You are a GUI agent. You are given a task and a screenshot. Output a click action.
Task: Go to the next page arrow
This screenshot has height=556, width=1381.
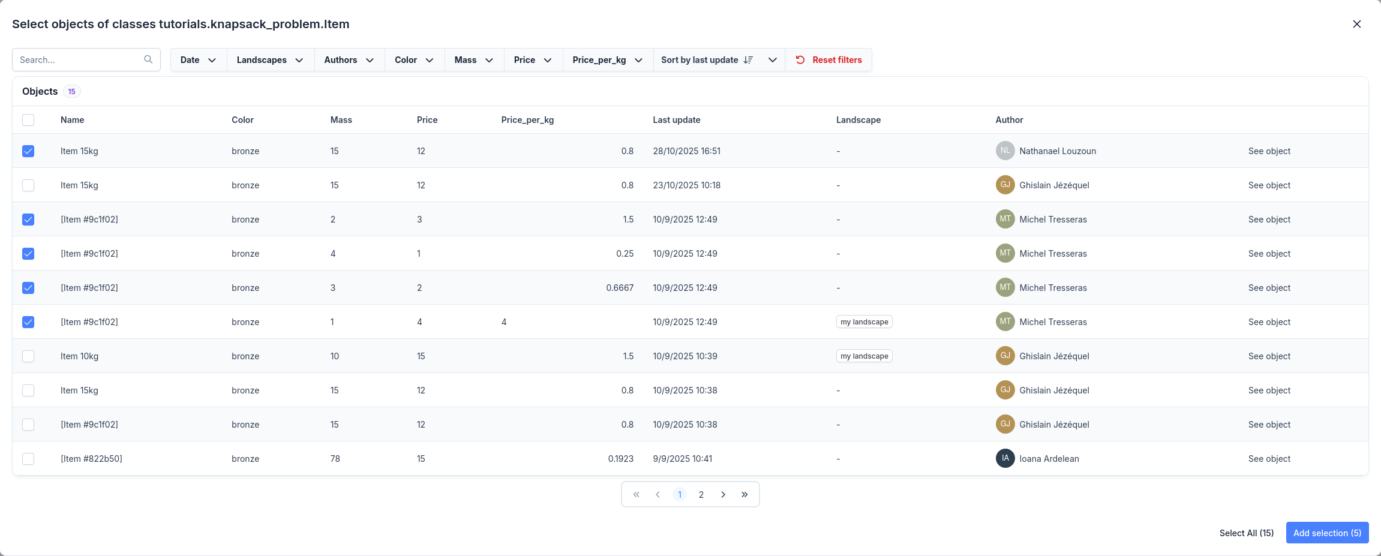point(723,495)
